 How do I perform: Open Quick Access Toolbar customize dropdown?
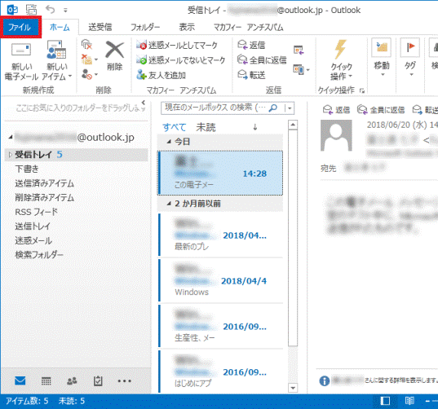pos(65,11)
